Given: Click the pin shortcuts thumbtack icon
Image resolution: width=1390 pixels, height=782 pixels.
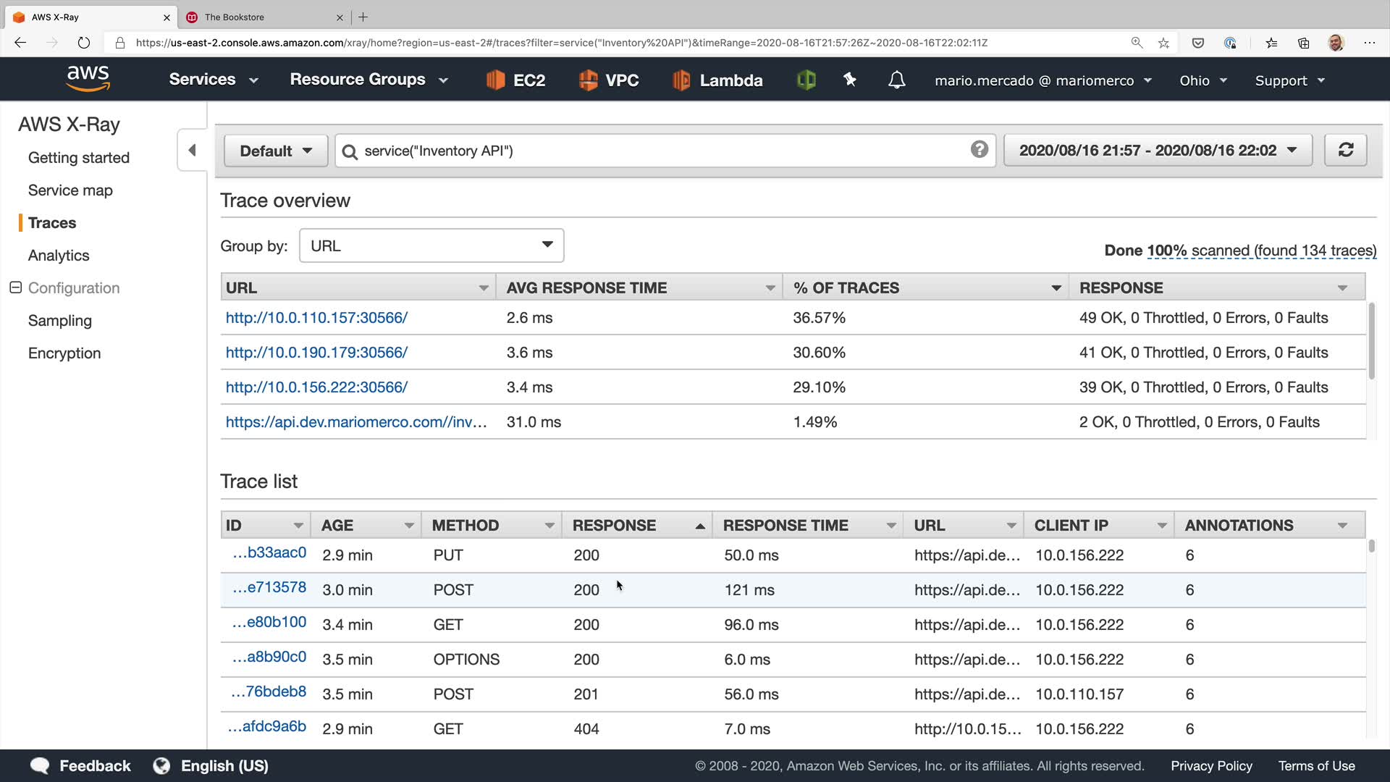Looking at the screenshot, I should [850, 80].
